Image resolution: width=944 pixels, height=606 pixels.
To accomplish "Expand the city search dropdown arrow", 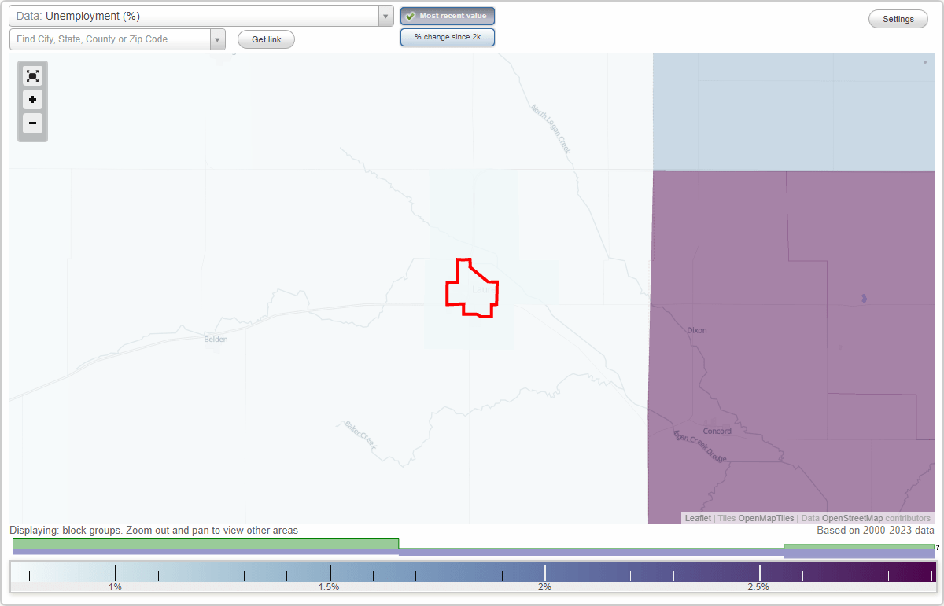I will [x=217, y=38].
